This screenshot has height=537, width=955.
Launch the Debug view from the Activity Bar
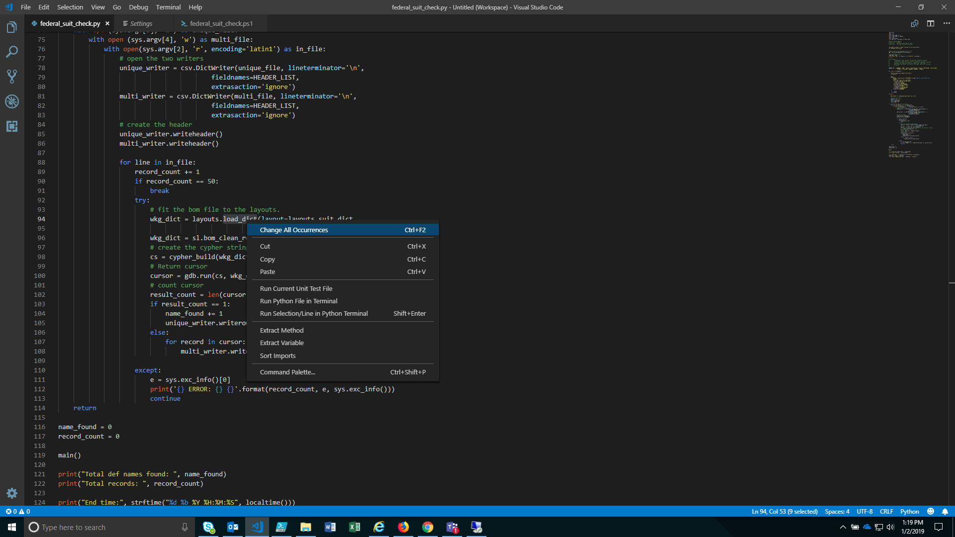[x=12, y=101]
